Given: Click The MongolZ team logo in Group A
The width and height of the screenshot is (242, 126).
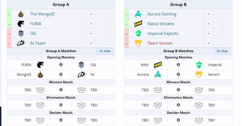Looking at the screenshot, I should tap(21, 14).
